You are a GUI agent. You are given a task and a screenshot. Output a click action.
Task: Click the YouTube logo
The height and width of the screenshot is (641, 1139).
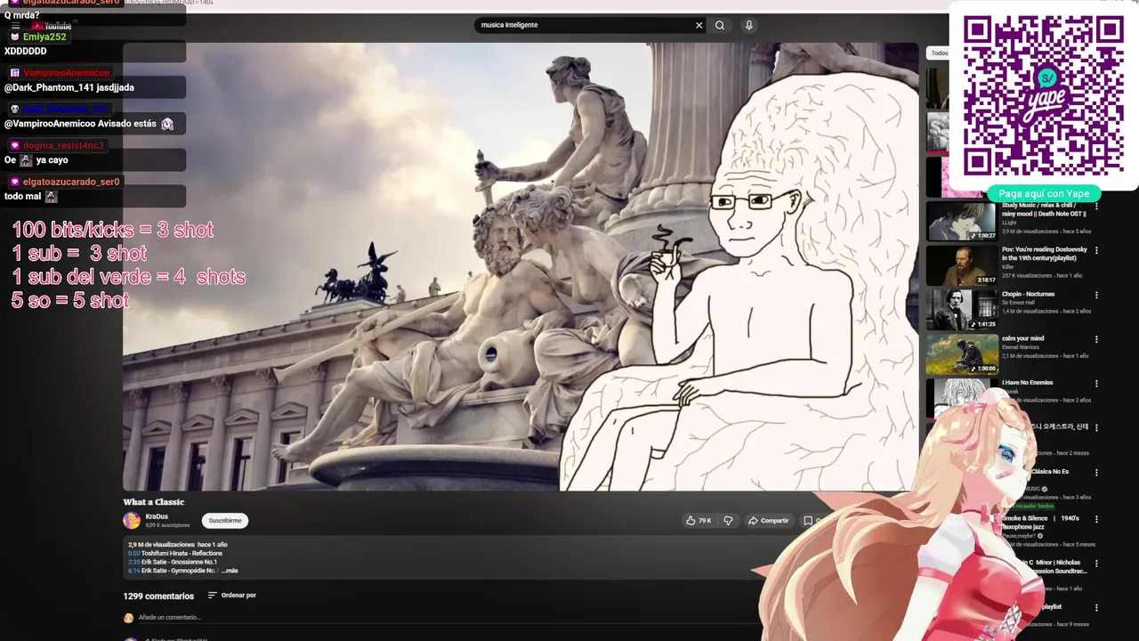51,27
